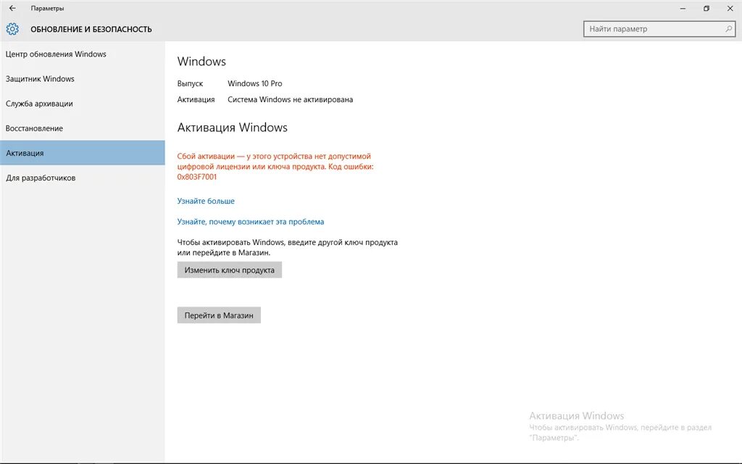Open Защитник Windows section
This screenshot has height=464, width=742.
pos(83,78)
